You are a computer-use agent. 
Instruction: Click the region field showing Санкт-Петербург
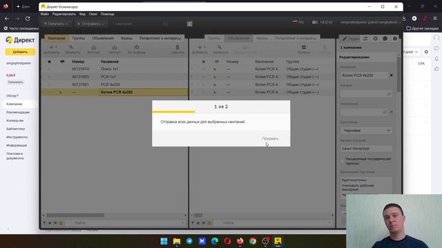click(366, 149)
